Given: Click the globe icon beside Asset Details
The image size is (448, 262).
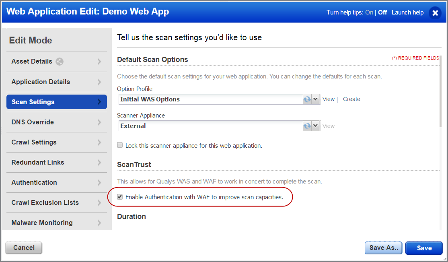Looking at the screenshot, I should coord(60,62).
